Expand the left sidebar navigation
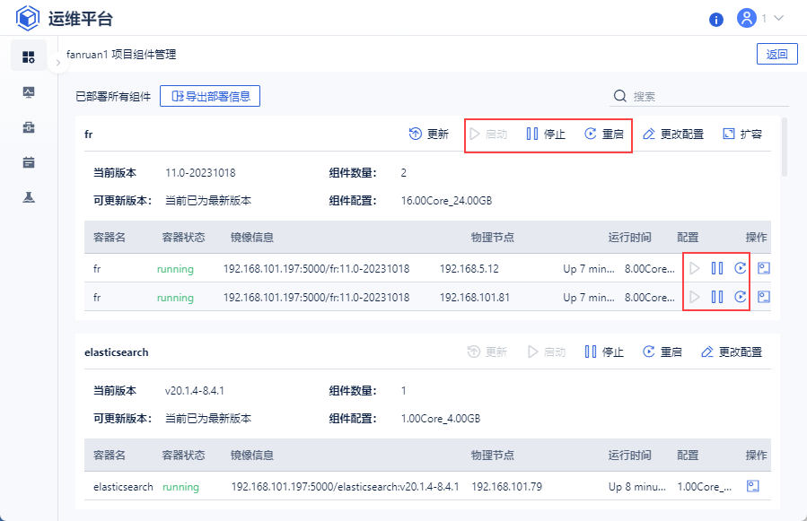807x521 pixels. pyautogui.click(x=57, y=63)
